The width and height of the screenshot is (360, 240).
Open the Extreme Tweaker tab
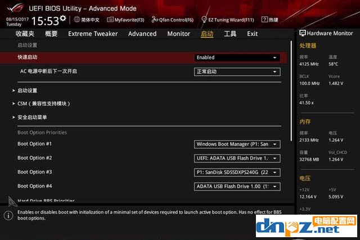pyautogui.click(x=93, y=34)
